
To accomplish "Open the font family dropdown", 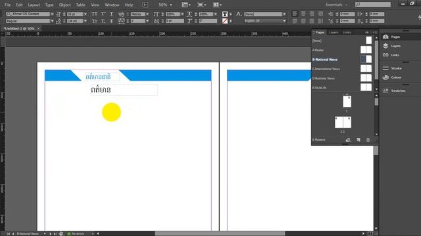I will click(x=52, y=14).
